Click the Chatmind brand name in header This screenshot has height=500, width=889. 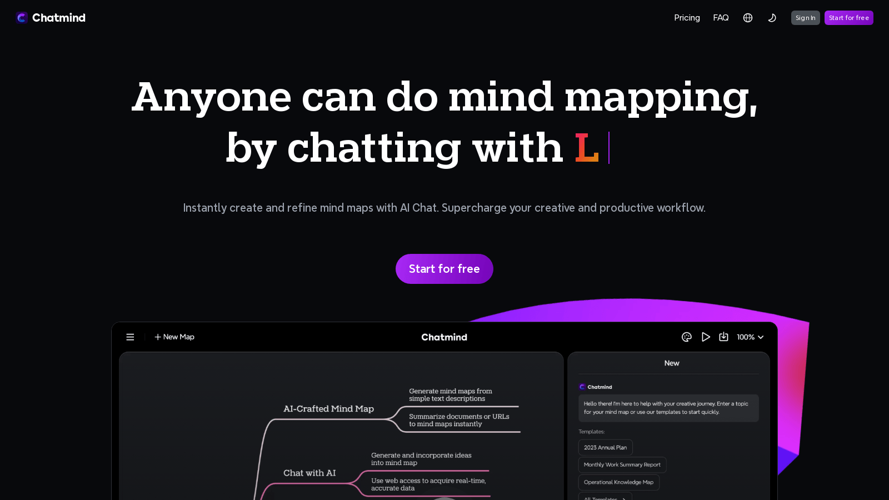[59, 18]
